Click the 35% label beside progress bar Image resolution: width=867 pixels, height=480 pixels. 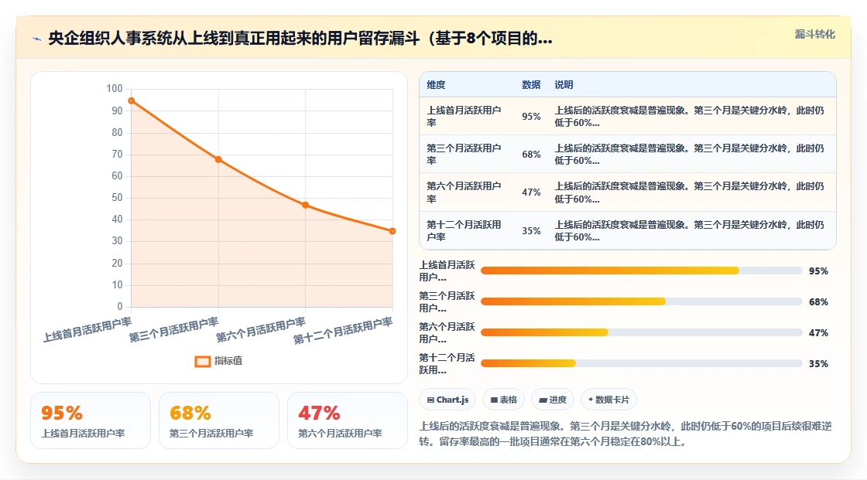[x=818, y=363]
